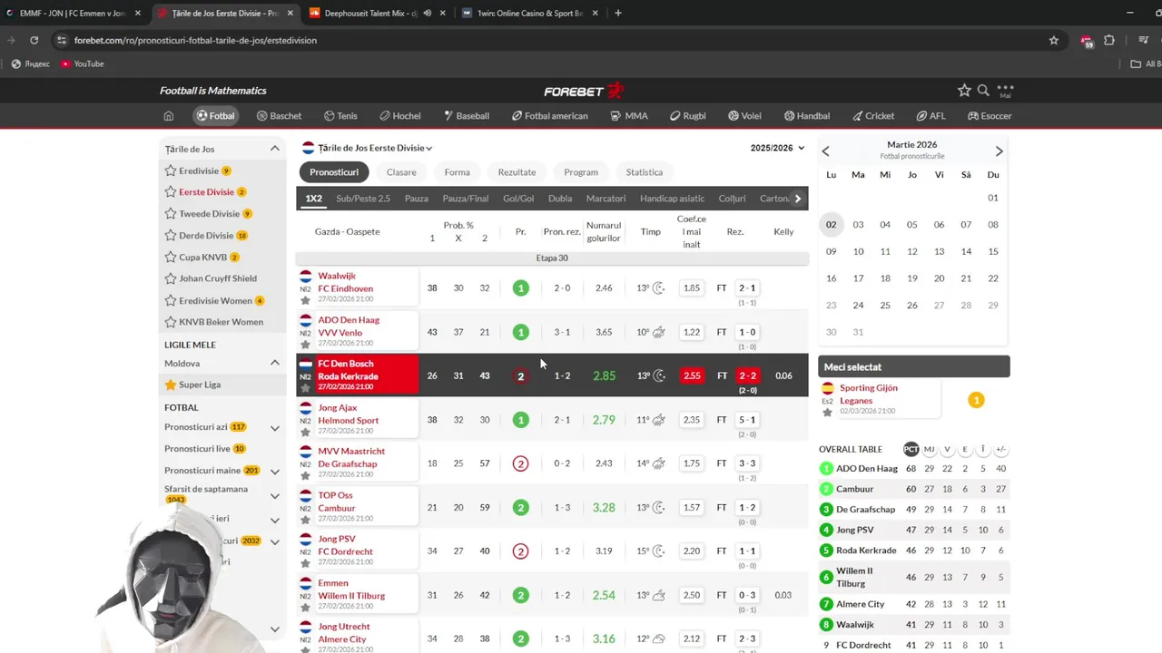This screenshot has width=1162, height=653.
Task: Open Pronosticuri live in sidebar
Action: coord(197,449)
